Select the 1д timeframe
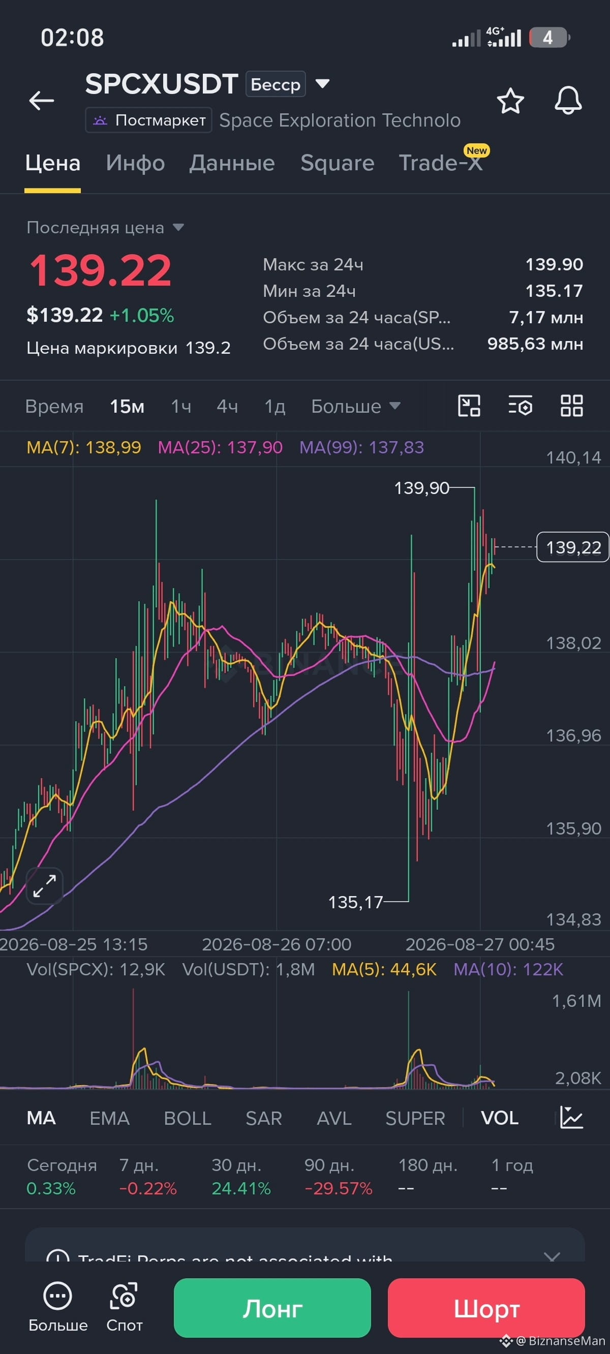This screenshot has width=610, height=1354. pyautogui.click(x=274, y=406)
